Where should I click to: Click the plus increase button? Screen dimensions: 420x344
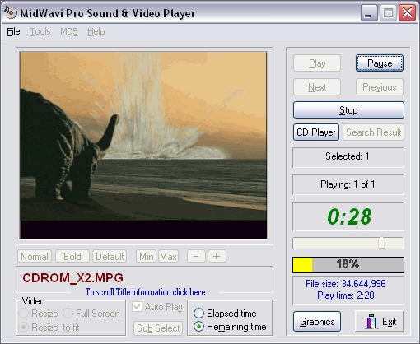(x=217, y=257)
